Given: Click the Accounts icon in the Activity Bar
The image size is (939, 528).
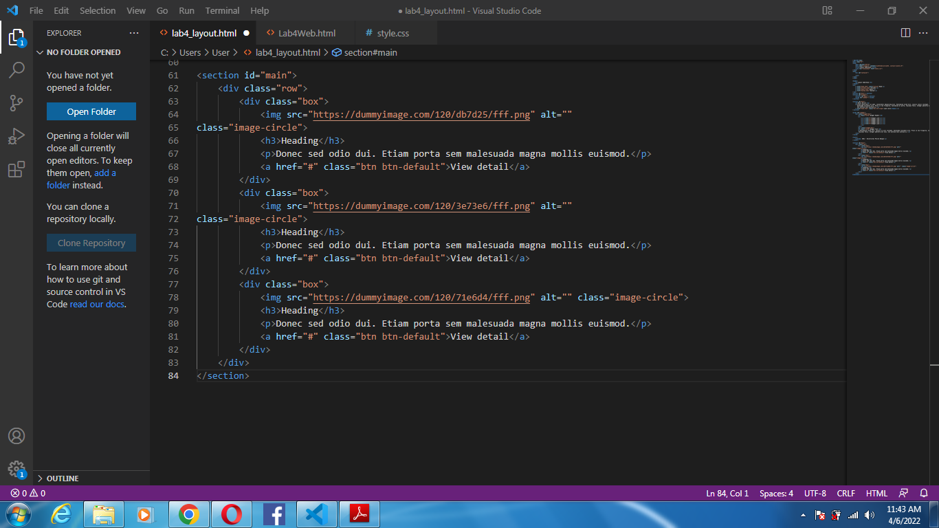Looking at the screenshot, I should click(x=17, y=435).
